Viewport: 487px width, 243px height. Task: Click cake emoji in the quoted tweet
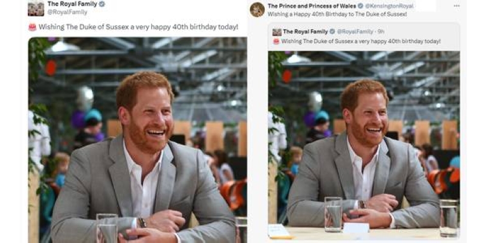click(276, 41)
